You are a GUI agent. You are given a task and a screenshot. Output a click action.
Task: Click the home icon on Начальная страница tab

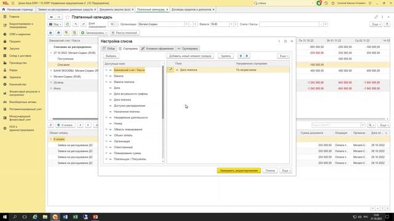click(4, 9)
